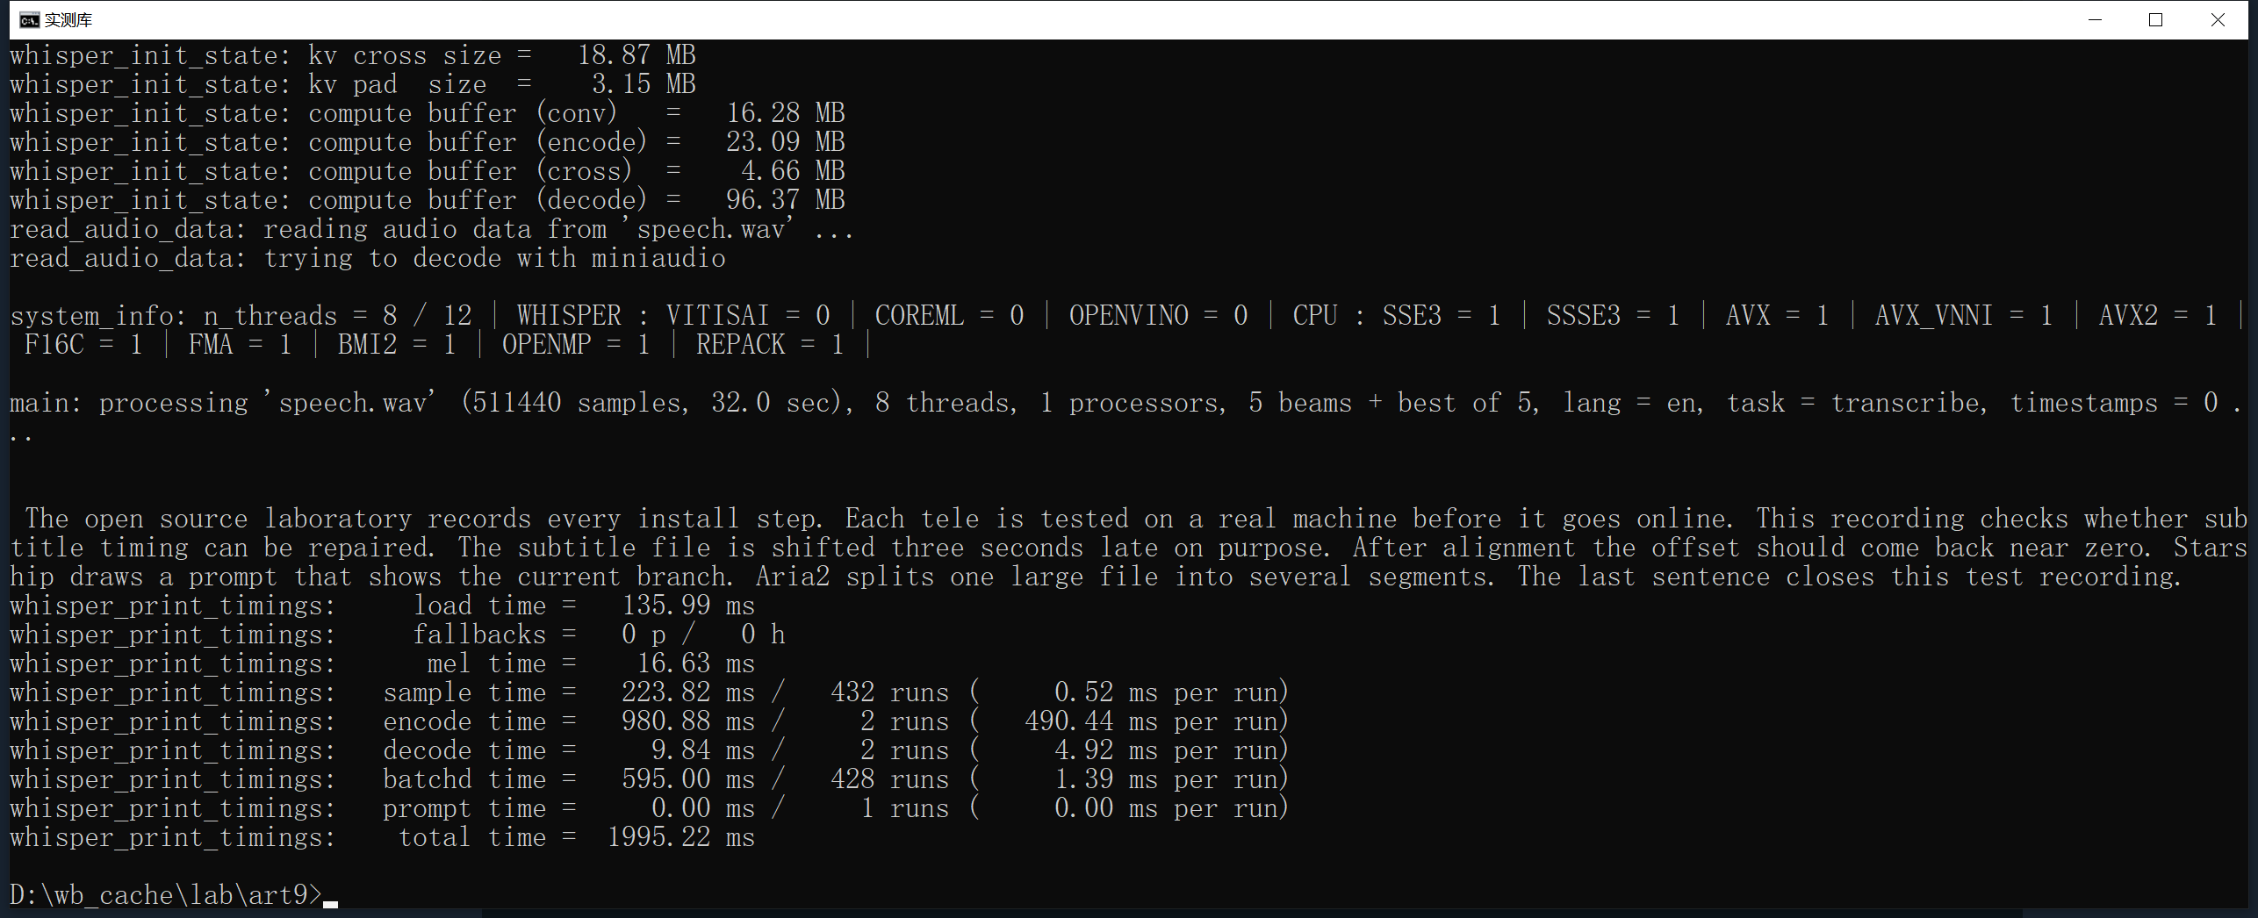Click 'task = transcribe' text
This screenshot has height=918, width=2258.
pyautogui.click(x=1853, y=402)
